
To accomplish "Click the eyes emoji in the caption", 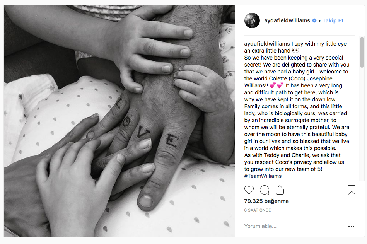I will (x=295, y=51).
